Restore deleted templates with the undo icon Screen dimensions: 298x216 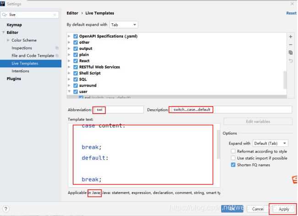tap(291, 61)
